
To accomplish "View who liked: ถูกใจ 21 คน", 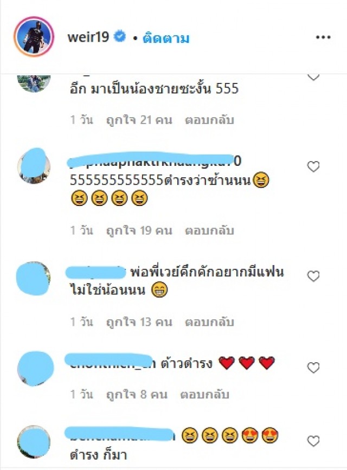I will [139, 120].
